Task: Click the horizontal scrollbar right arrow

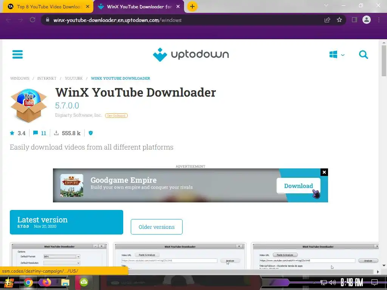Action: (378, 272)
